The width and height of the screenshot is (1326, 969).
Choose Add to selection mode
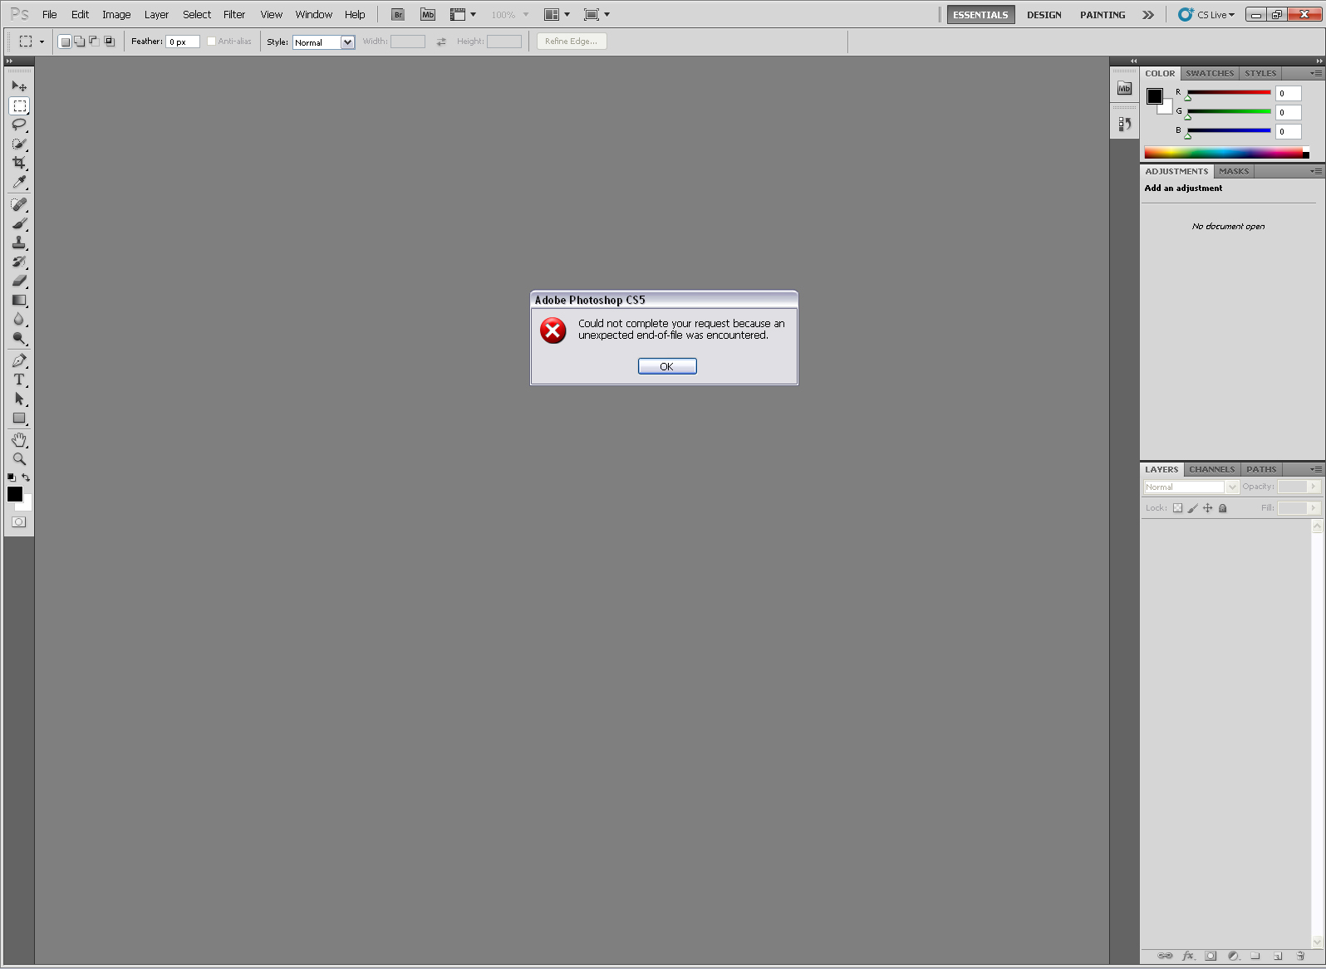tap(79, 42)
